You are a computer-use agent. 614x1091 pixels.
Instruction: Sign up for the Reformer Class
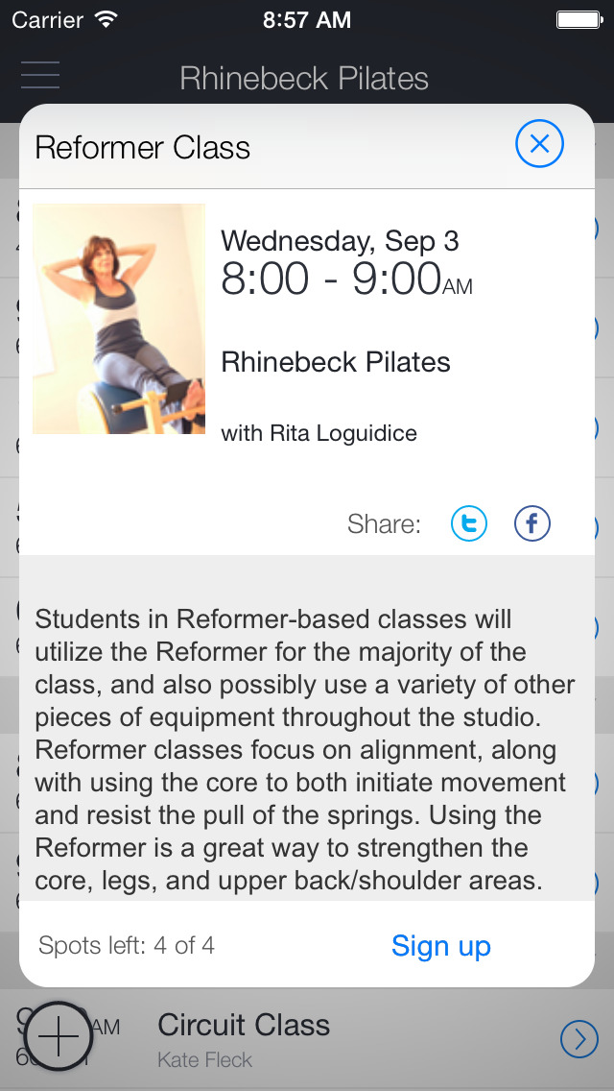[440, 946]
